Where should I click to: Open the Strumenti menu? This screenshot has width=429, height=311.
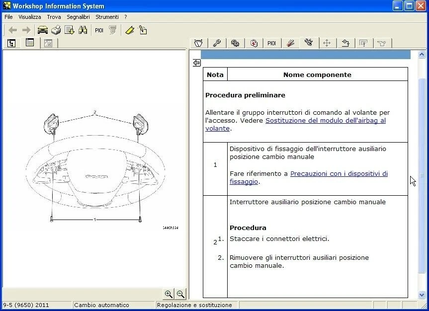pos(107,16)
